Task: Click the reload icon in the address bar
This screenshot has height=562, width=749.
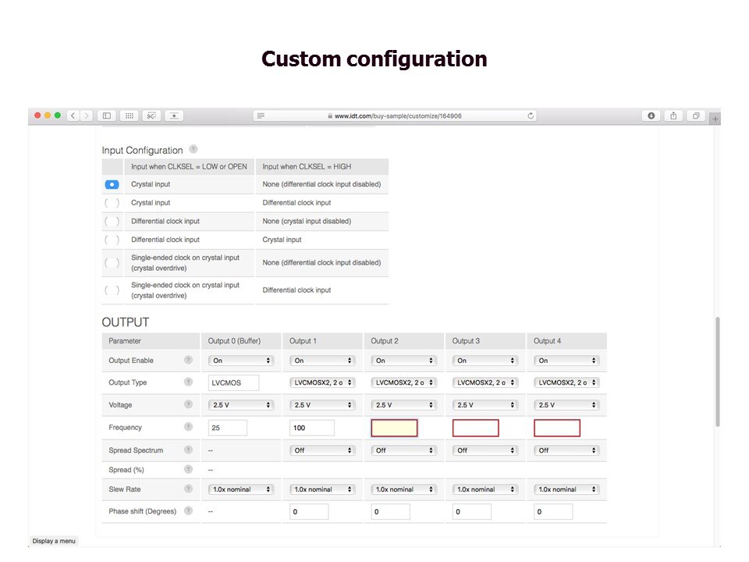Action: [530, 115]
